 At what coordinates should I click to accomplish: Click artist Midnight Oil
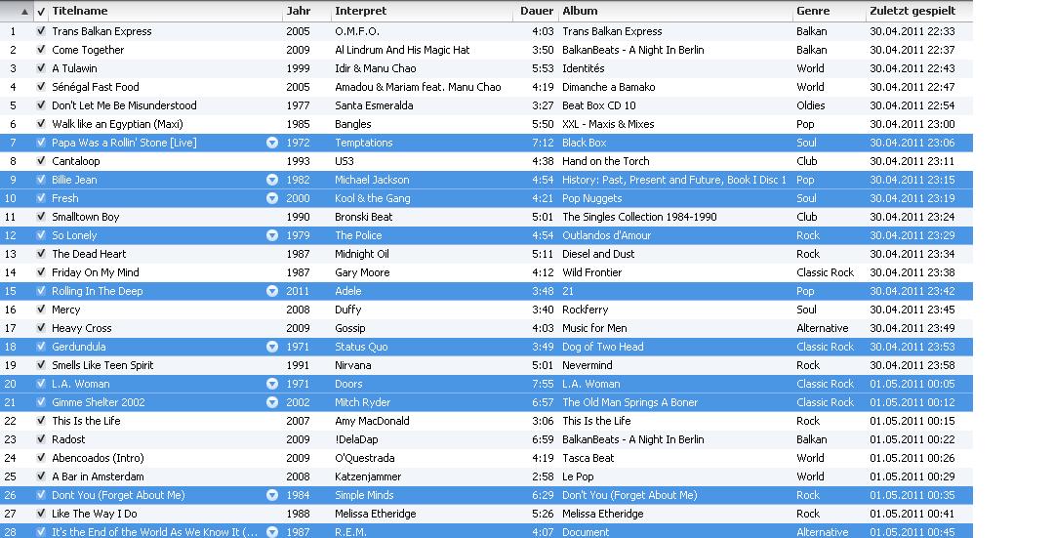coord(362,254)
